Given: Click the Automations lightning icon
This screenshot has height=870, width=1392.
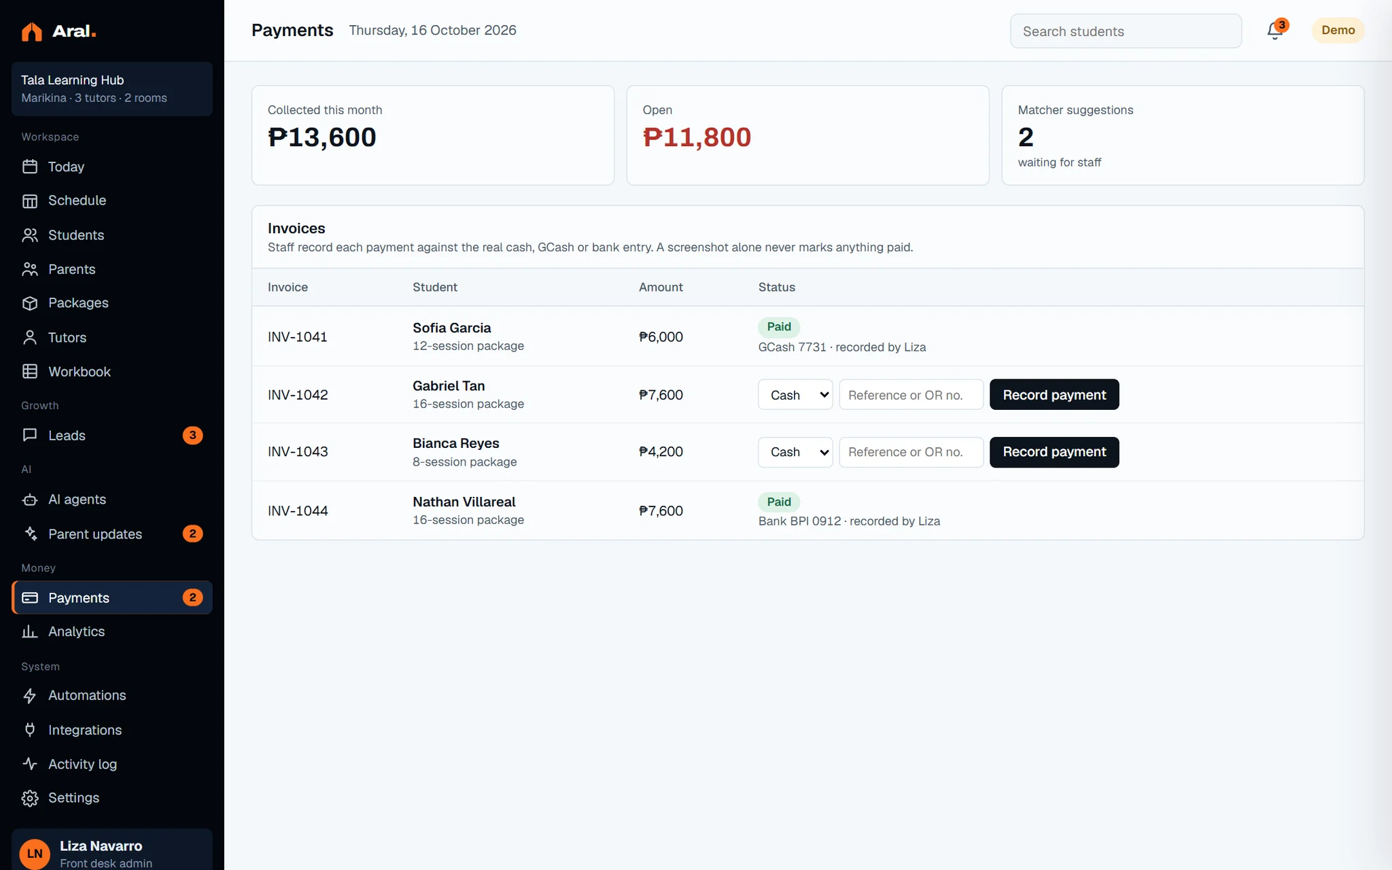Looking at the screenshot, I should pos(30,695).
